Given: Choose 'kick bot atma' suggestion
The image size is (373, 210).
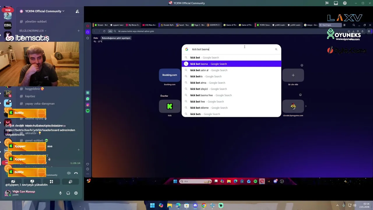Looking at the screenshot, I should click(x=231, y=83).
